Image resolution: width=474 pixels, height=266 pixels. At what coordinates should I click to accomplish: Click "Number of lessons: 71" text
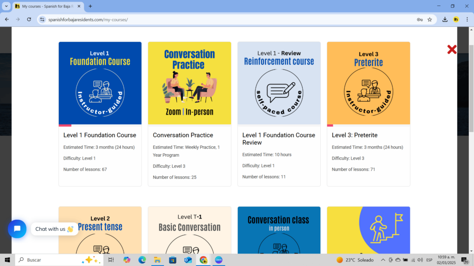pos(353,169)
